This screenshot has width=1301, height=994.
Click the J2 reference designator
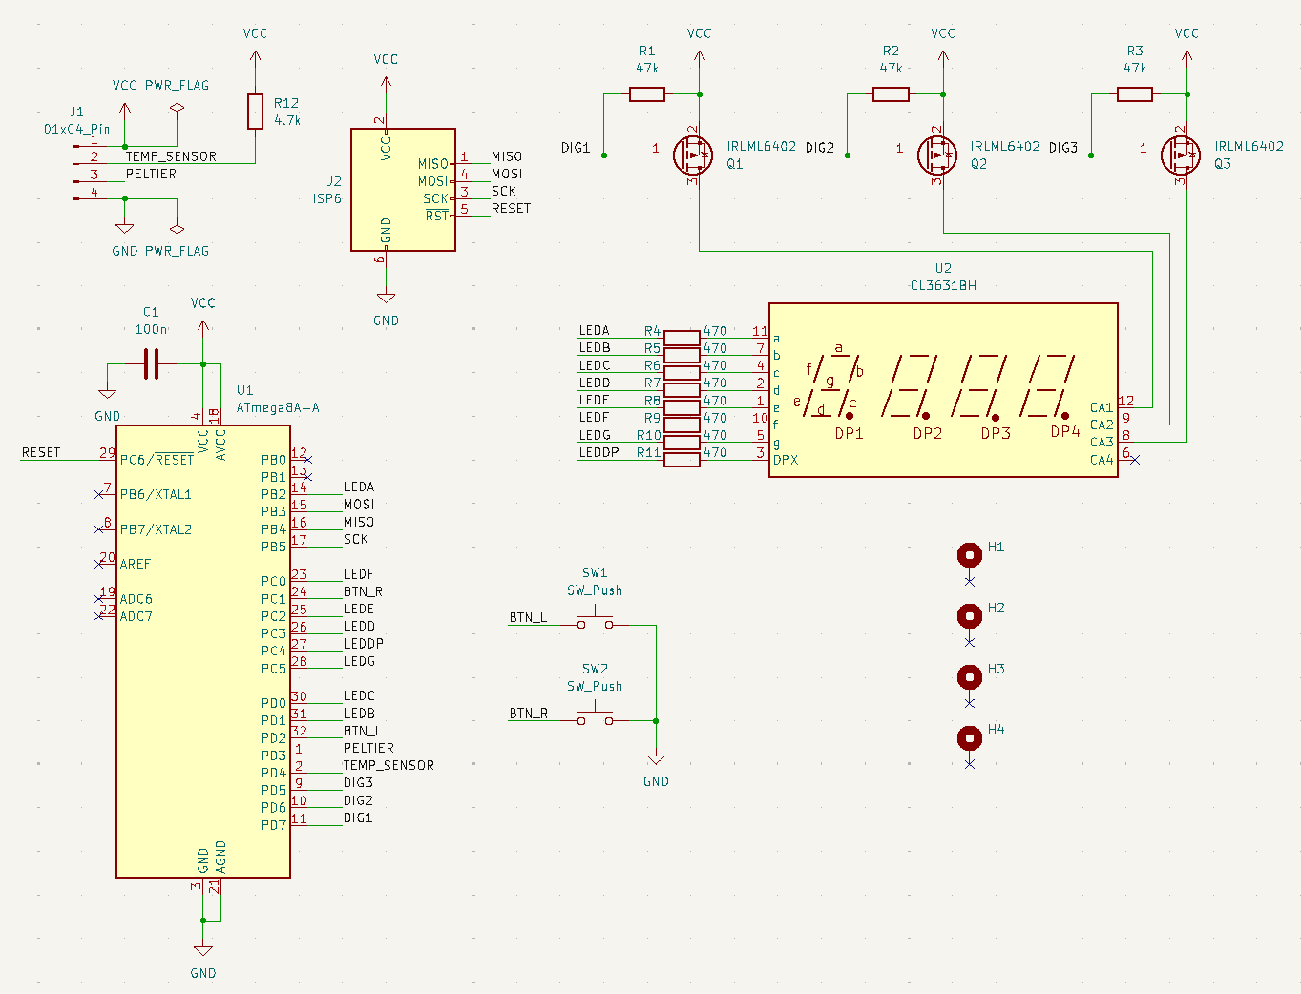[334, 181]
